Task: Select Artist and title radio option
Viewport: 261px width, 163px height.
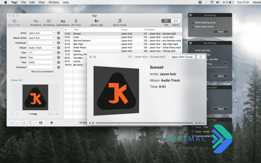Action: pyautogui.click(x=193, y=50)
